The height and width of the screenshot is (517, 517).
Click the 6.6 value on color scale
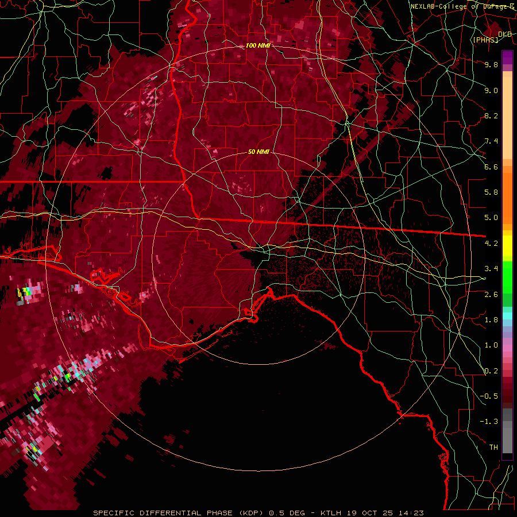click(x=491, y=167)
